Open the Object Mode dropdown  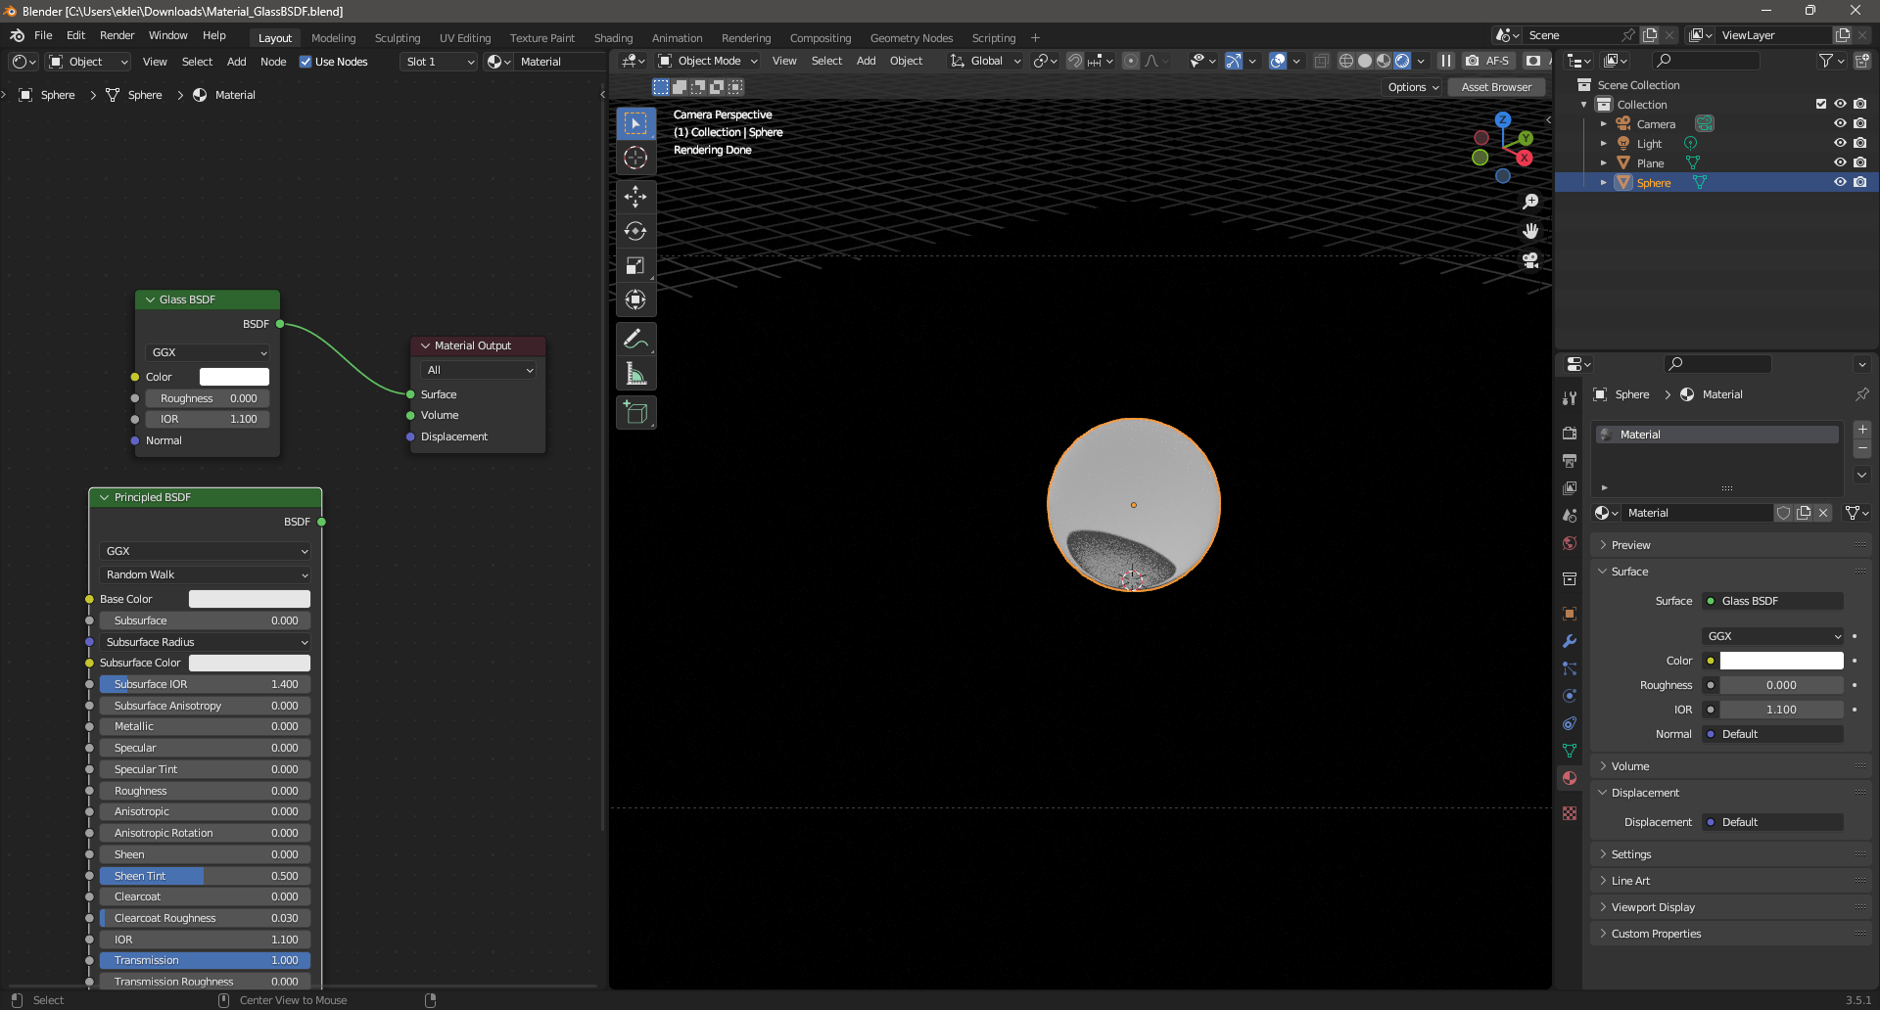[707, 60]
